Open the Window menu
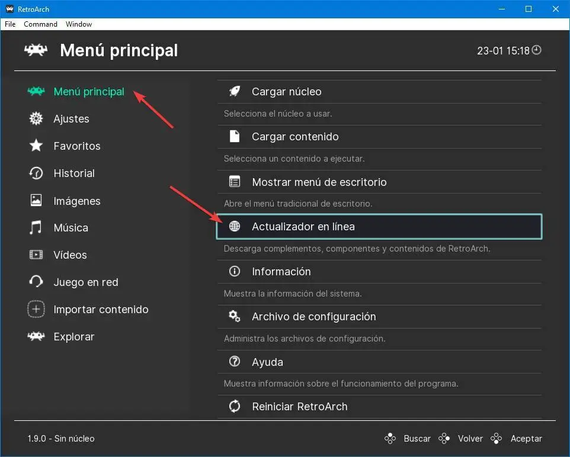This screenshot has height=457, width=570. click(x=79, y=24)
